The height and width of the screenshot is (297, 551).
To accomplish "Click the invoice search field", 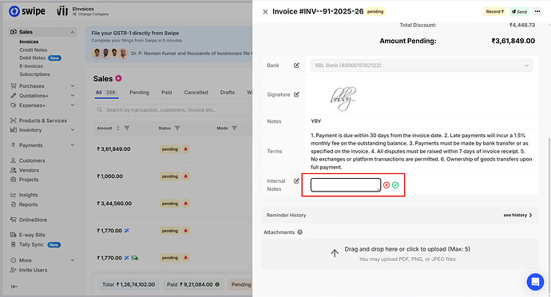I will (173, 110).
